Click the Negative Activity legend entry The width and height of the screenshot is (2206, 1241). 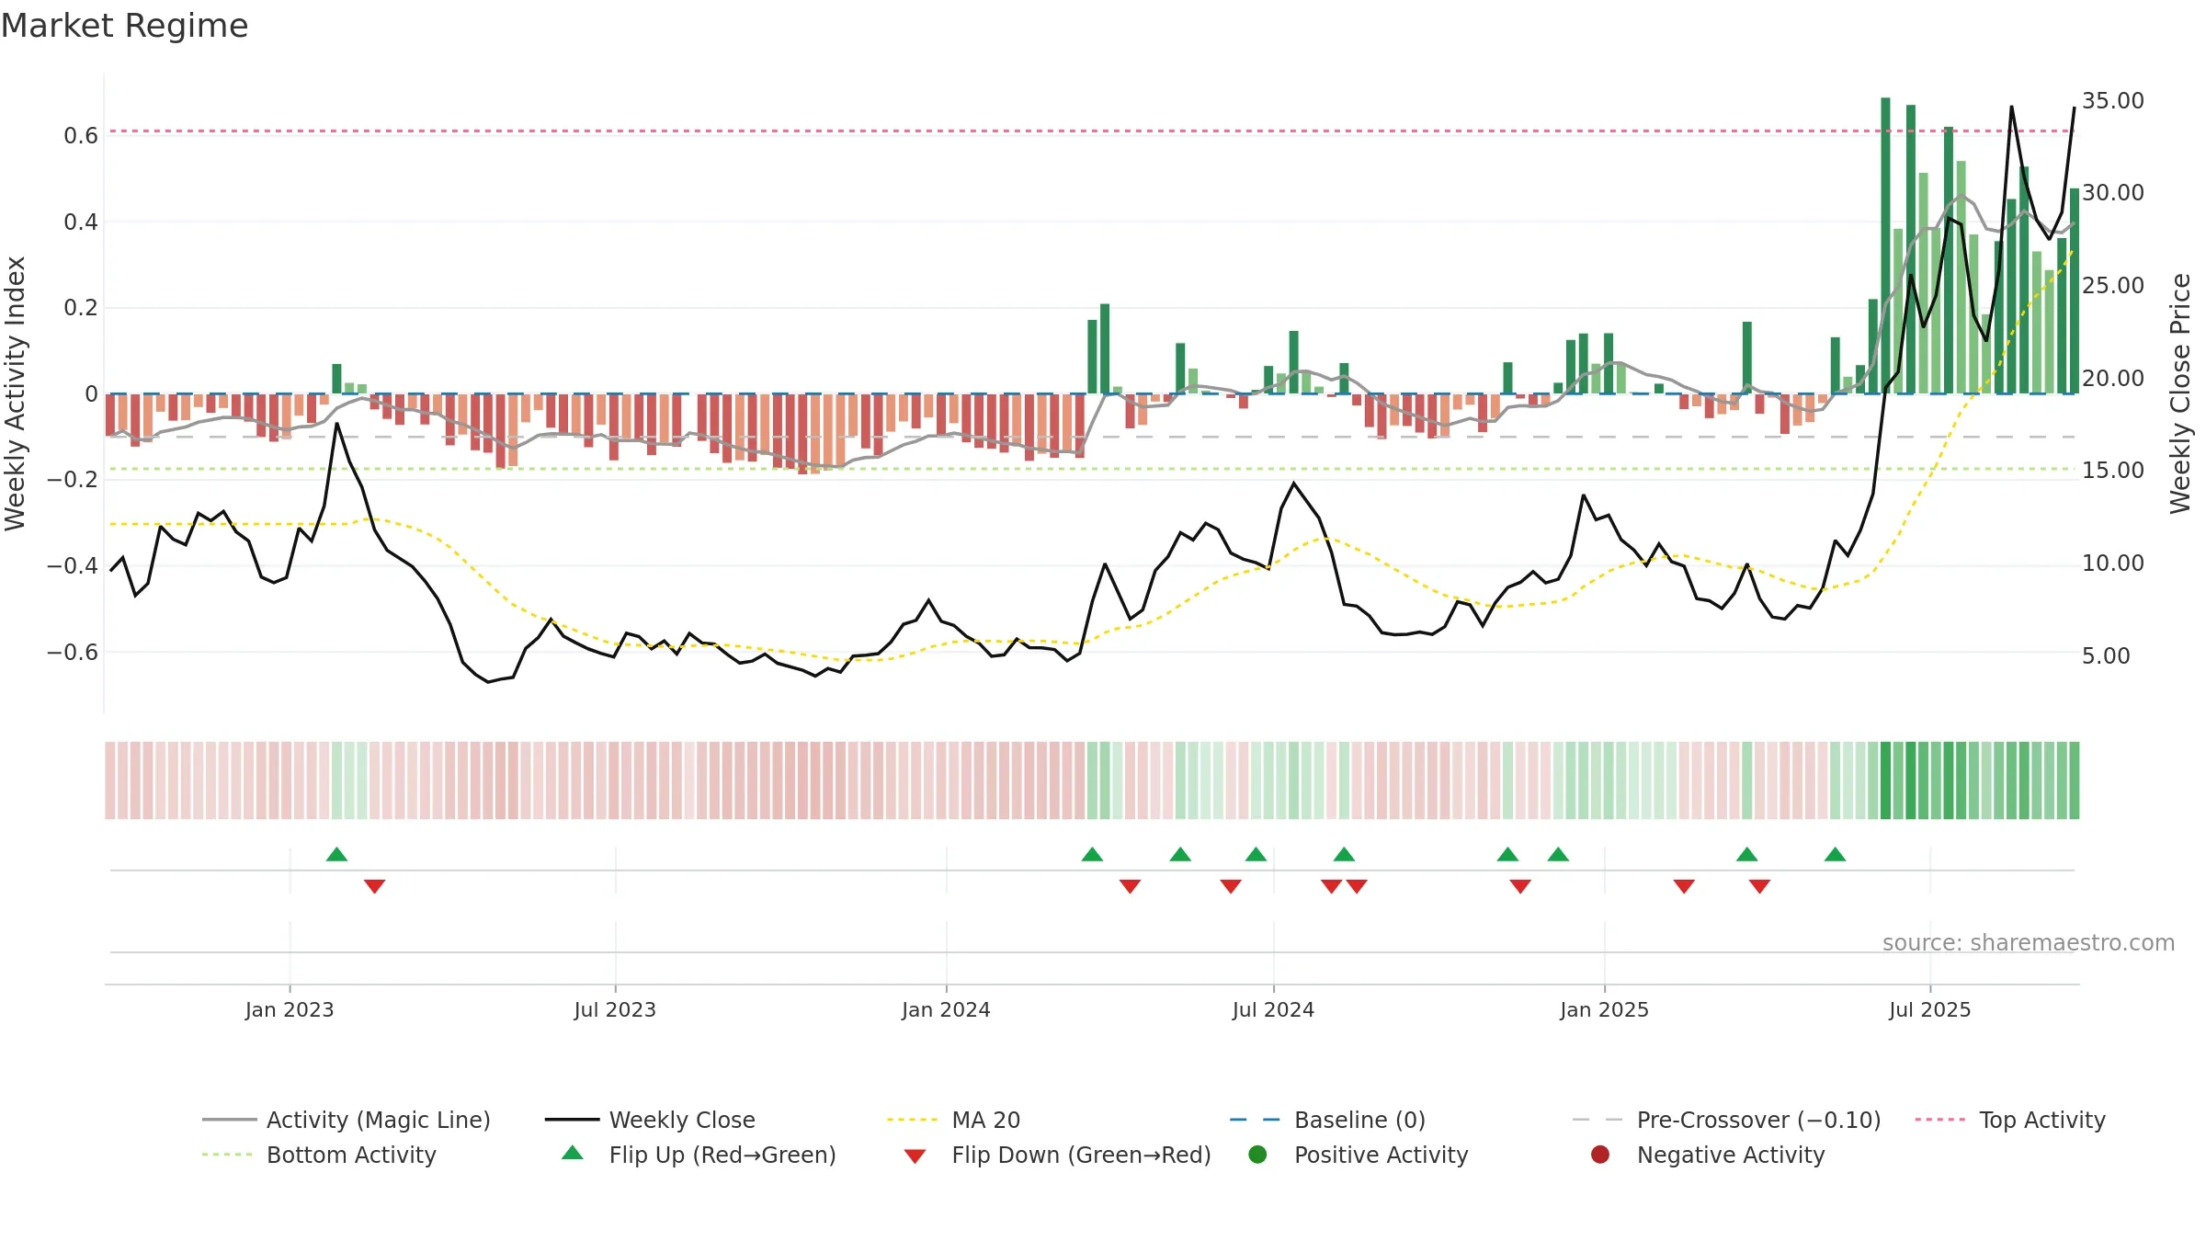1708,1155
